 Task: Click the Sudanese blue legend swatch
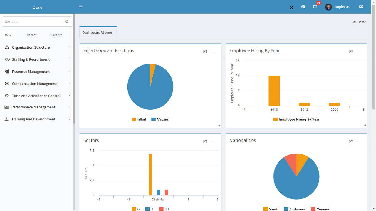click(286, 209)
